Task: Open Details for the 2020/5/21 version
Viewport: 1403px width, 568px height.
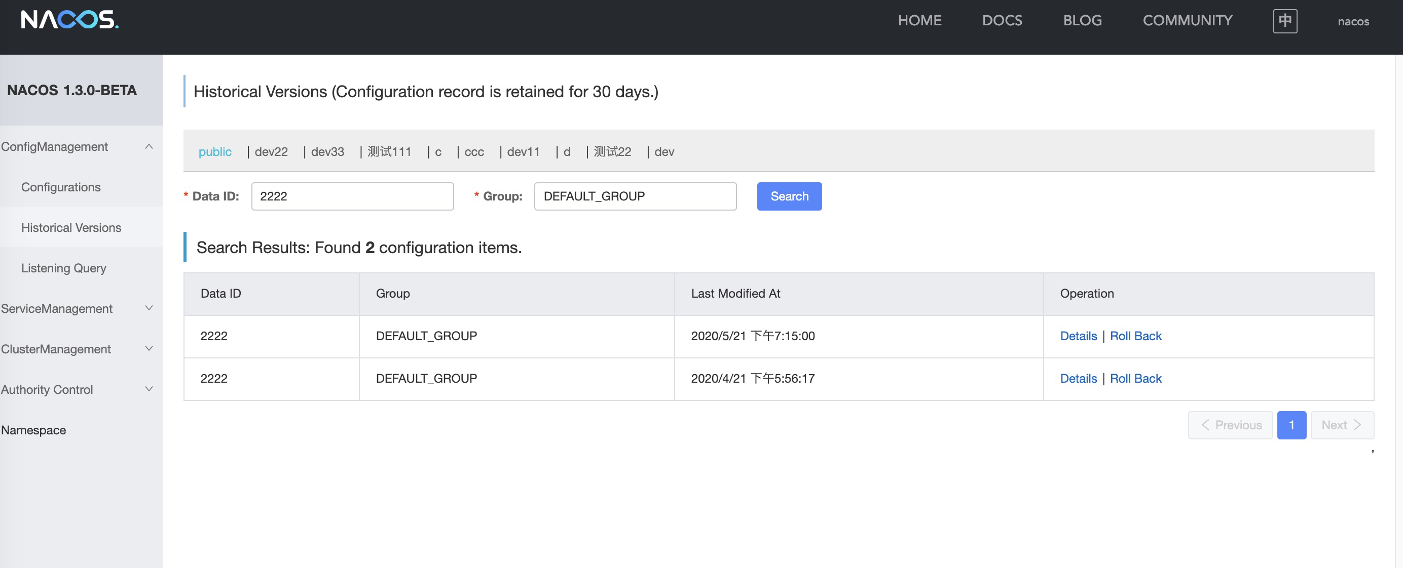Action: (1078, 336)
